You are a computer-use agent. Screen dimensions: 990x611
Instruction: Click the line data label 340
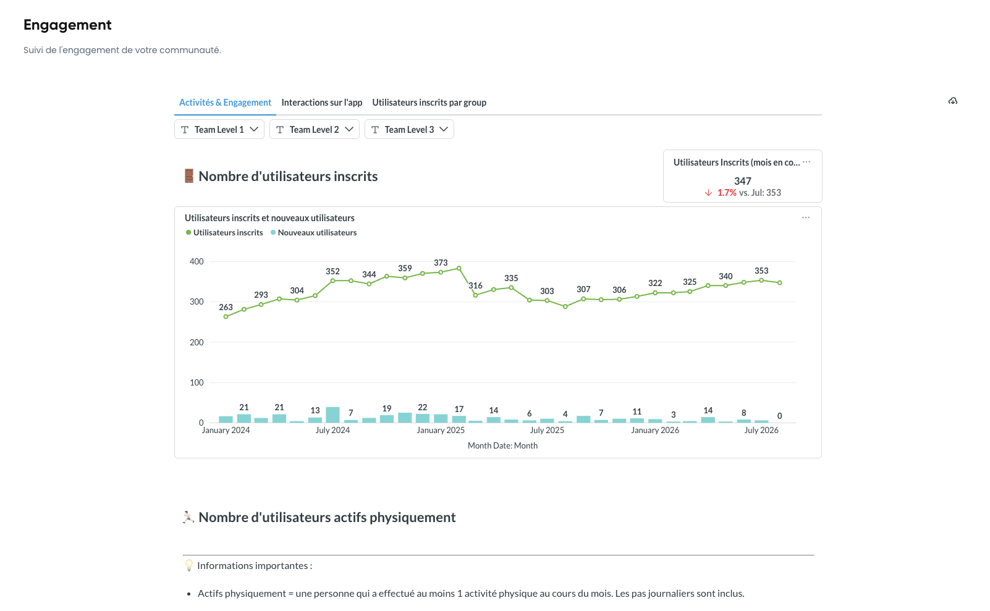(726, 276)
